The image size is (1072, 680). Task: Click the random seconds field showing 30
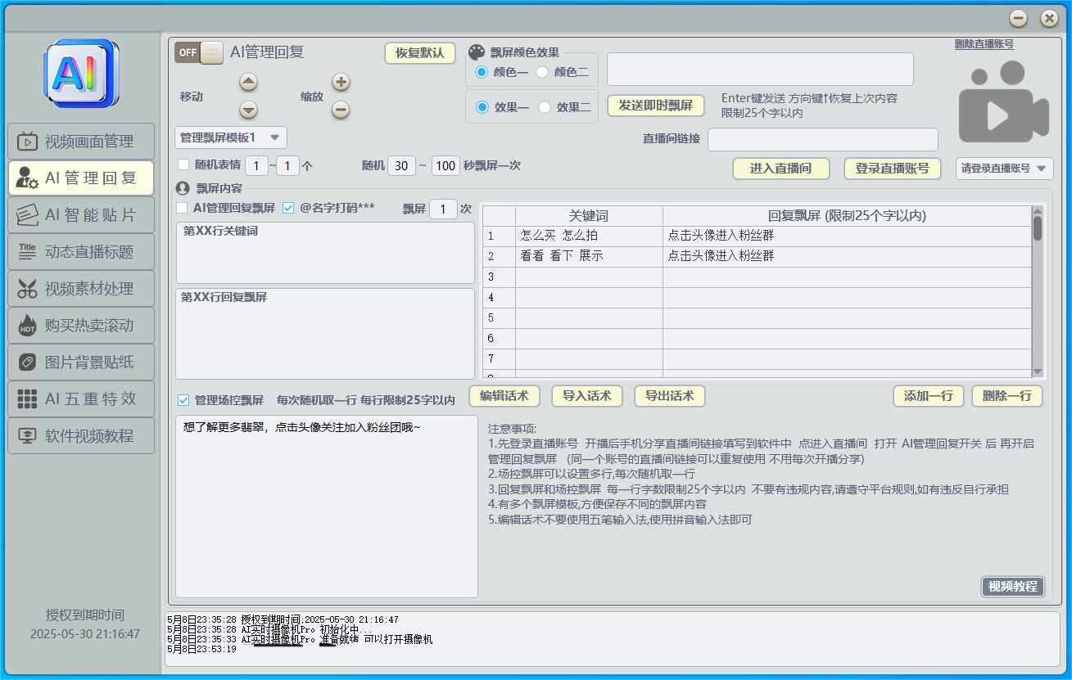401,166
